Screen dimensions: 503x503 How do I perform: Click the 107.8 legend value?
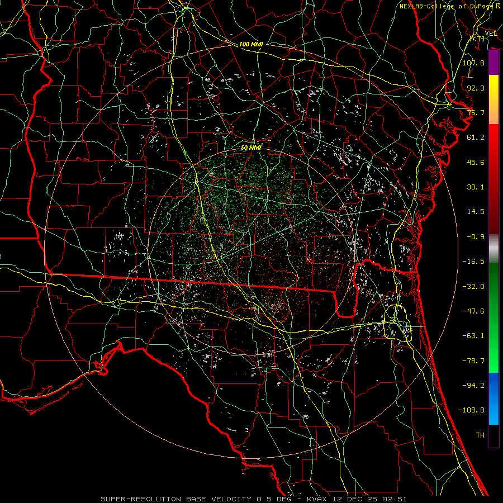coord(473,63)
